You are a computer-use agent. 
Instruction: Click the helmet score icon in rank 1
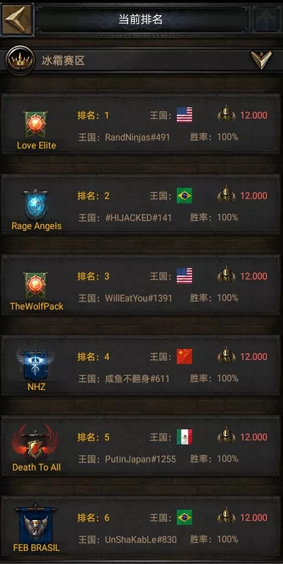[x=226, y=115]
